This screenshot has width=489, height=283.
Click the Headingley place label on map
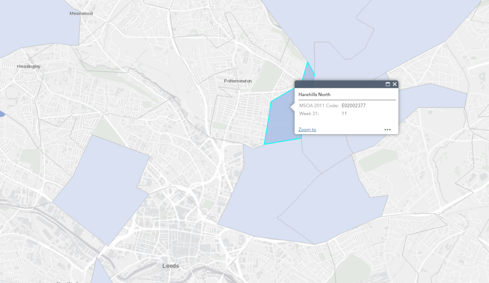click(29, 66)
